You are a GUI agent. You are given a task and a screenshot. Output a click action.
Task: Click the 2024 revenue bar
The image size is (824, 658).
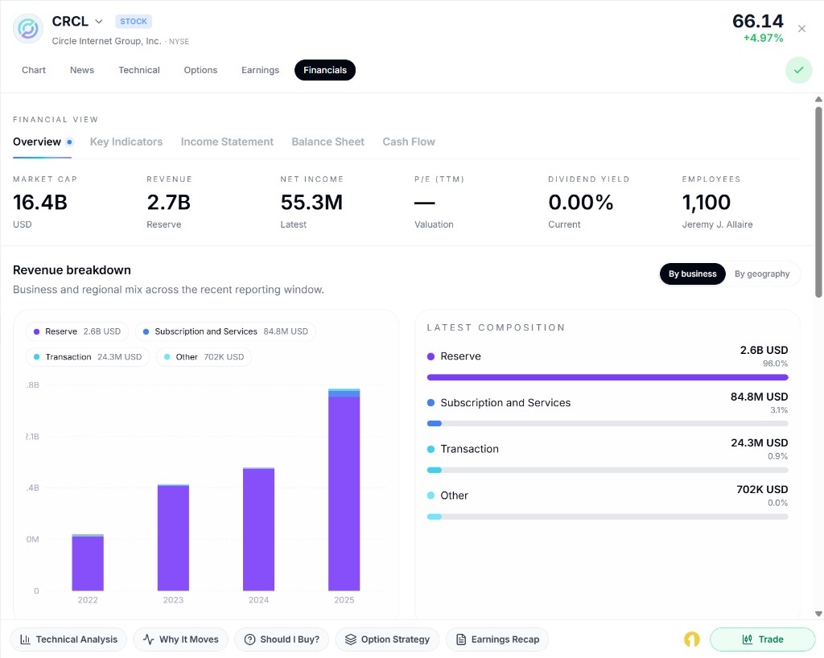click(x=258, y=528)
